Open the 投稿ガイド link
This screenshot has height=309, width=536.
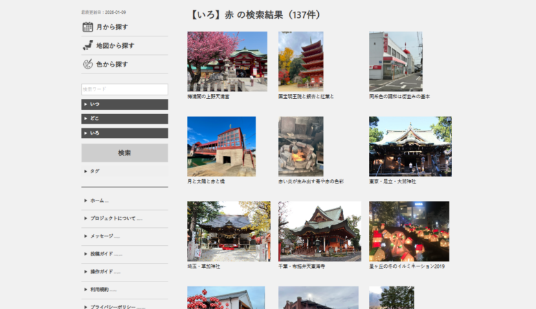[106, 254]
